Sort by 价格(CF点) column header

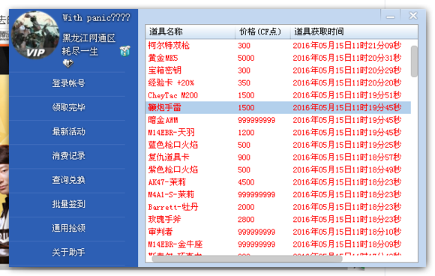[262, 32]
